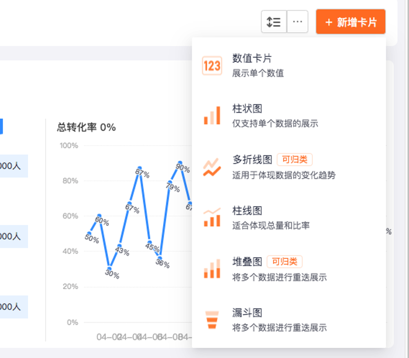Choose the 堆叠图 menu entry
The width and height of the screenshot is (409, 358).
pyautogui.click(x=289, y=269)
